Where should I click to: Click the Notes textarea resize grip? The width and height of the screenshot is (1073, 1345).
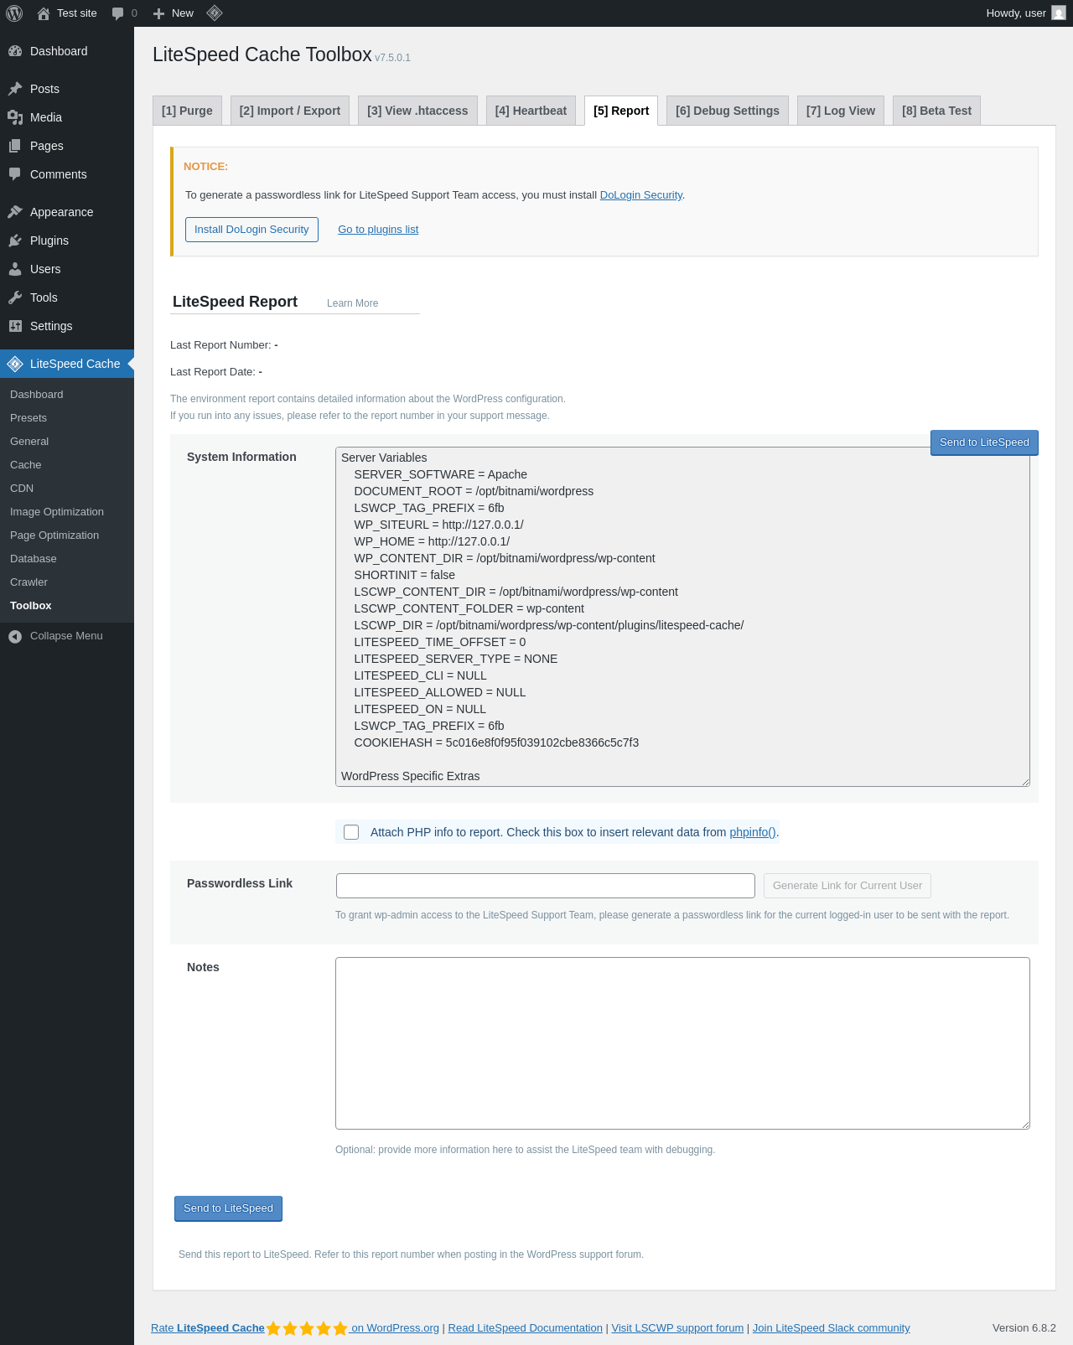(x=1025, y=1125)
